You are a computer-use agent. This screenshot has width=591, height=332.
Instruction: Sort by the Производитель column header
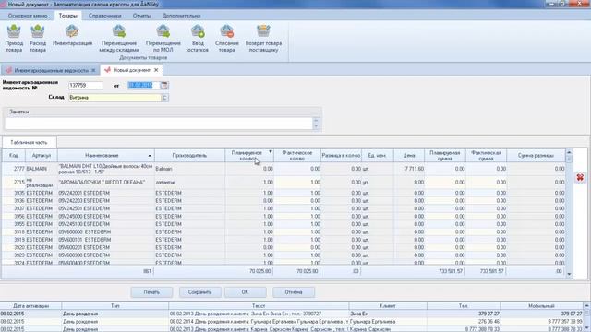point(189,156)
